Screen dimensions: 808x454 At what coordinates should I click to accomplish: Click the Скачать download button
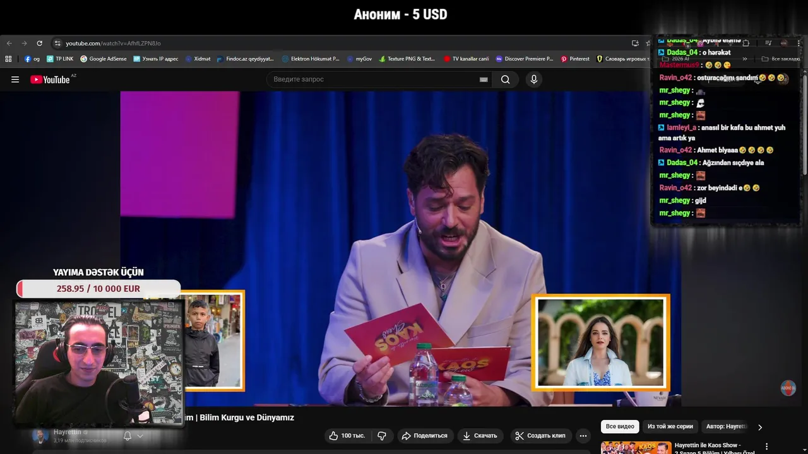point(480,436)
